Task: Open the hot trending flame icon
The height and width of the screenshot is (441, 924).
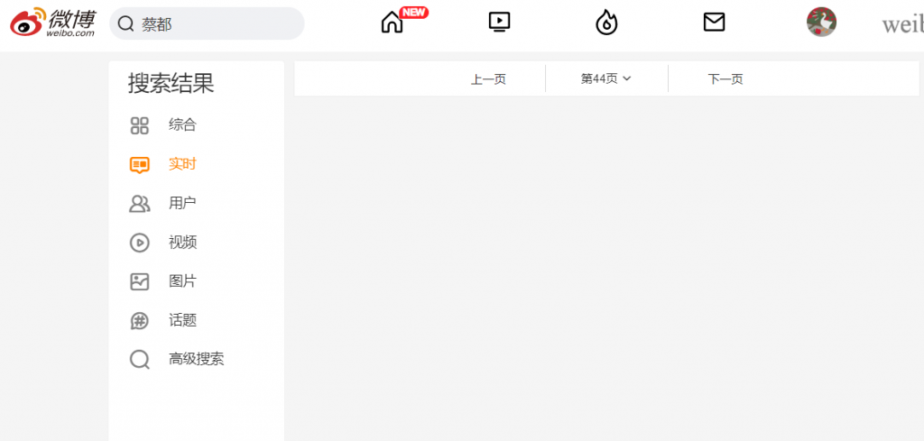Action: coord(606,23)
